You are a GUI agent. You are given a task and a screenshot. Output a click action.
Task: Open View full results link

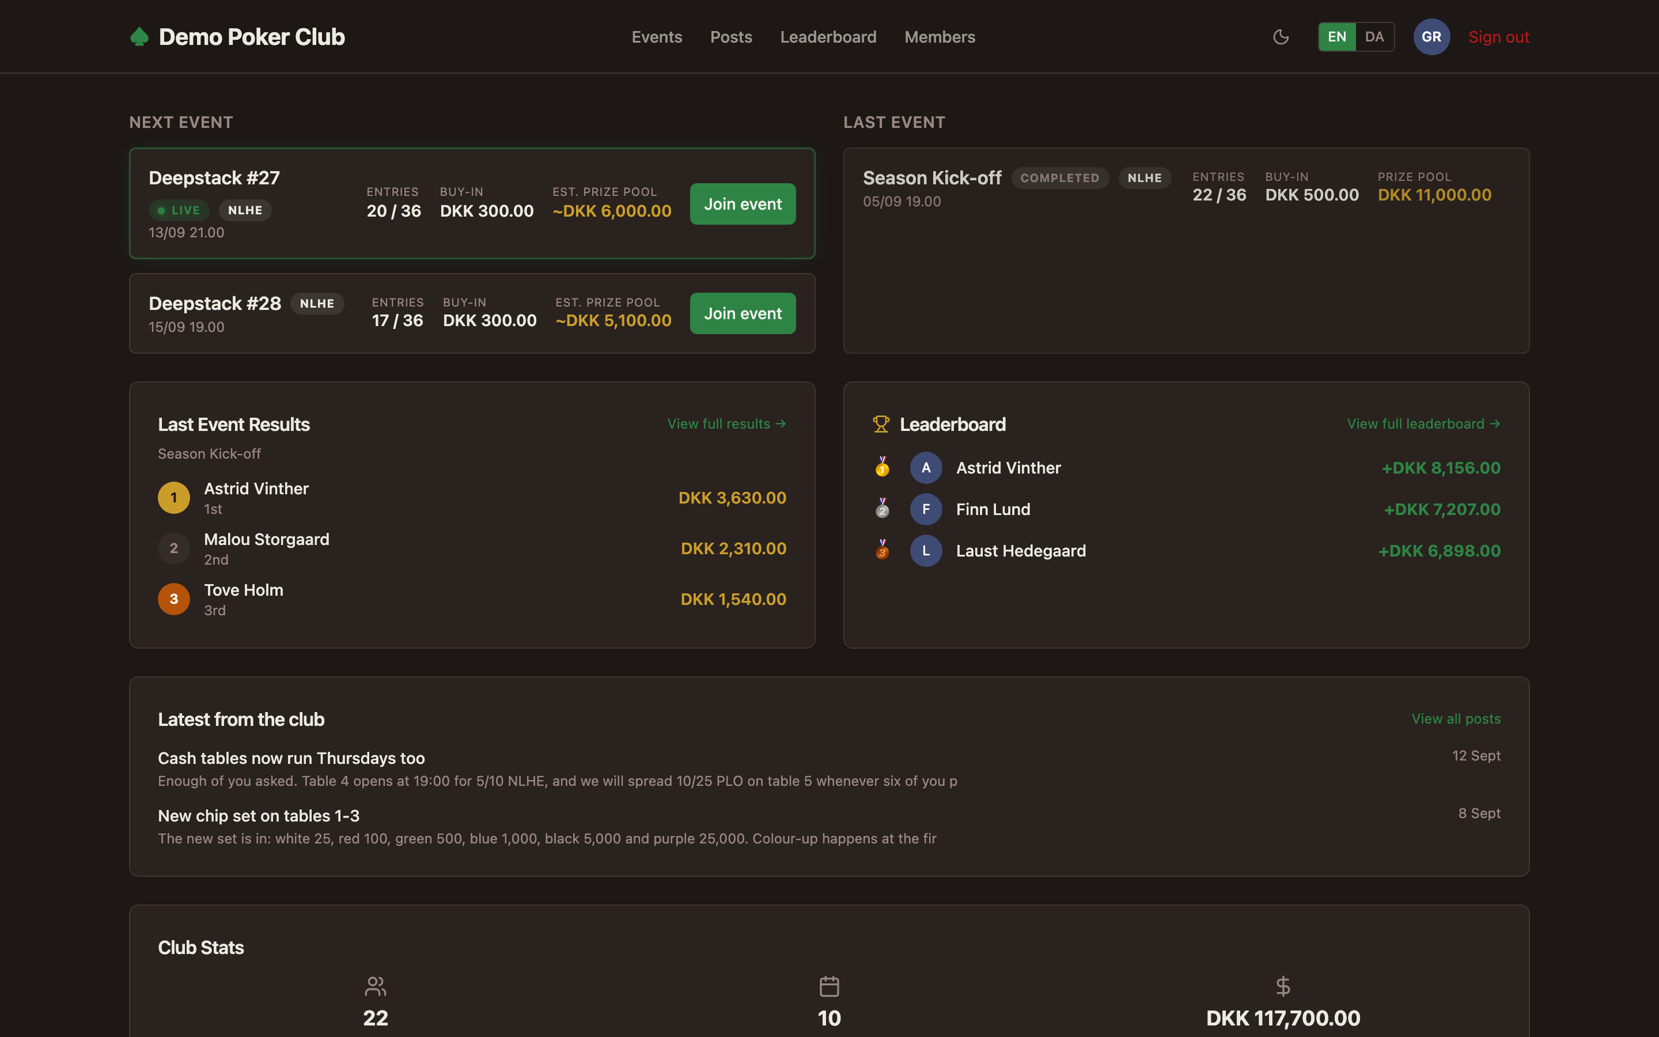click(726, 424)
